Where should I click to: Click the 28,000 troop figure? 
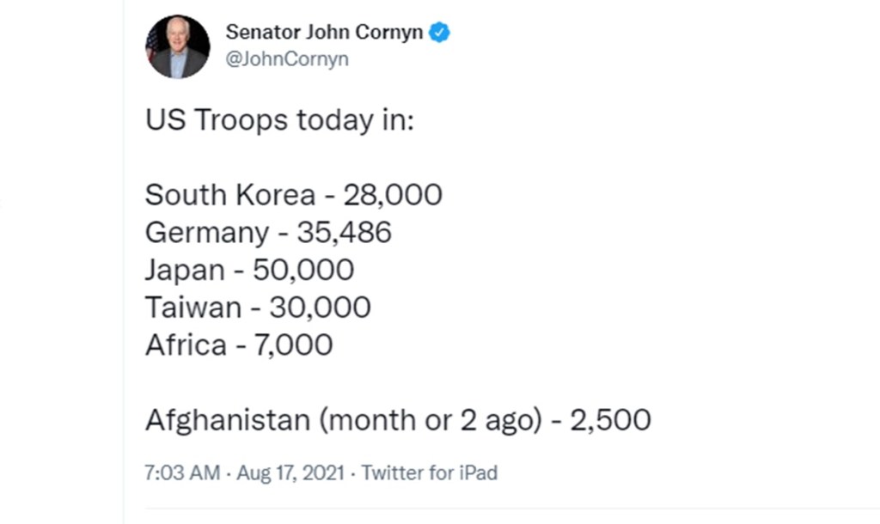393,195
